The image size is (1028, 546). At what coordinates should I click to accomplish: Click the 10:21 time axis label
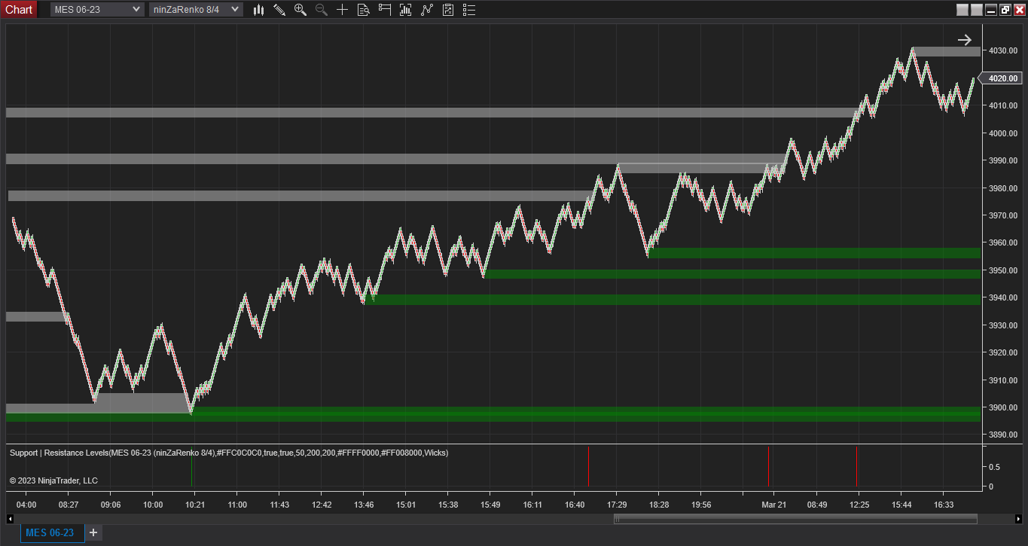(195, 505)
